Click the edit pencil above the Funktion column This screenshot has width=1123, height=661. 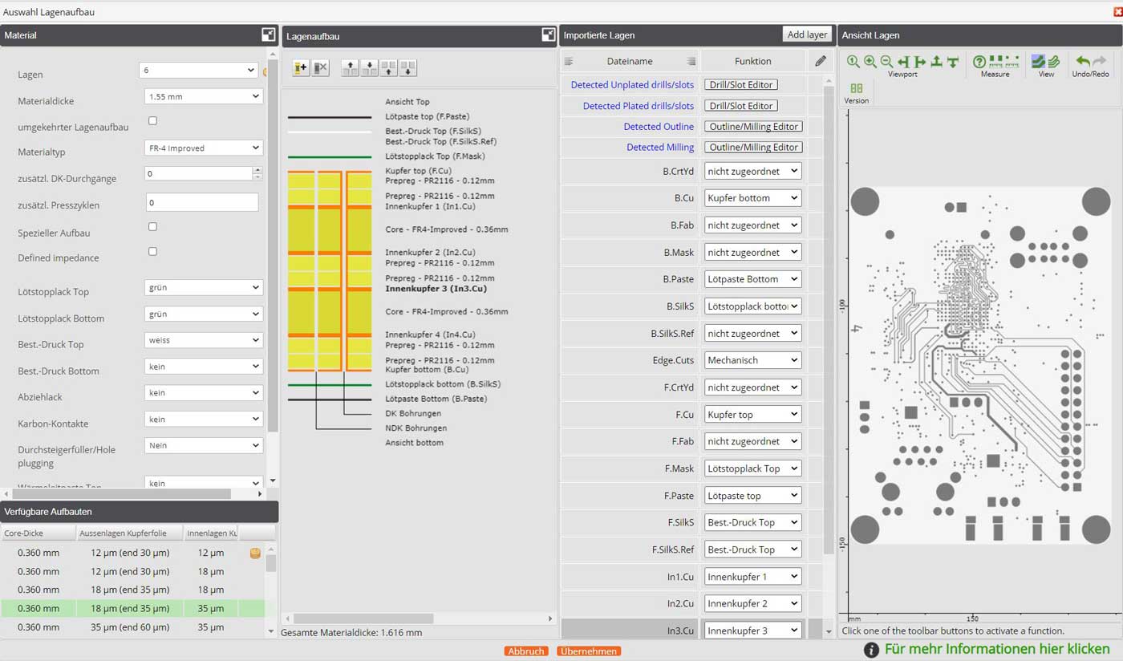819,60
